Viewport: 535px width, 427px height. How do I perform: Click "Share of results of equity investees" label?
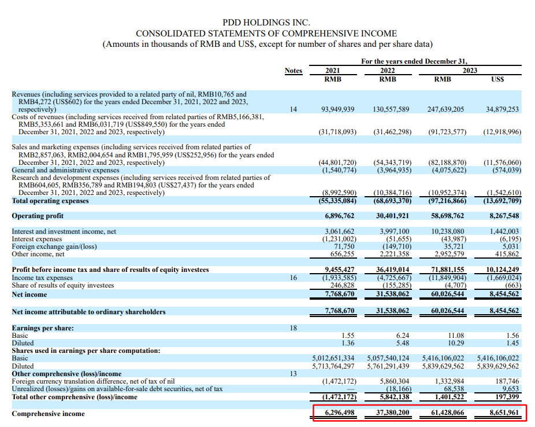click(x=63, y=286)
